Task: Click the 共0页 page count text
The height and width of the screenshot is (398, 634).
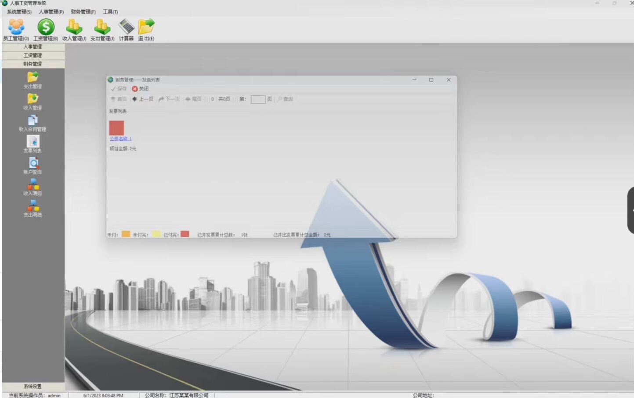Action: tap(225, 99)
